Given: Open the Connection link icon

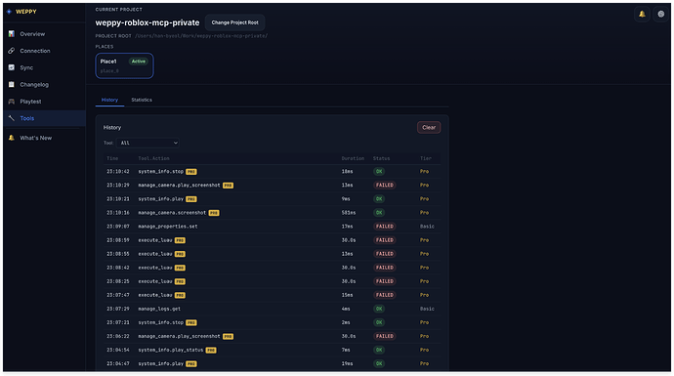Looking at the screenshot, I should [x=12, y=51].
